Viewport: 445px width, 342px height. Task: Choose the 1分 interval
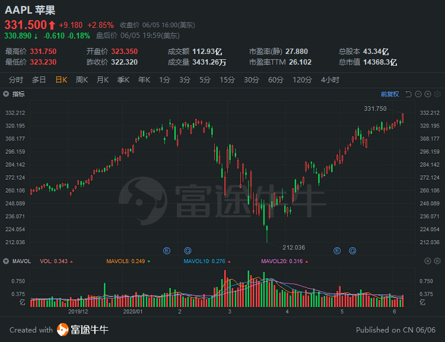pos(164,80)
